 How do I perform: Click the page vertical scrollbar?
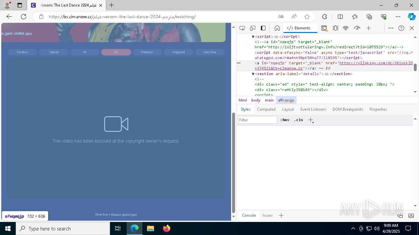pyautogui.click(x=233, y=163)
